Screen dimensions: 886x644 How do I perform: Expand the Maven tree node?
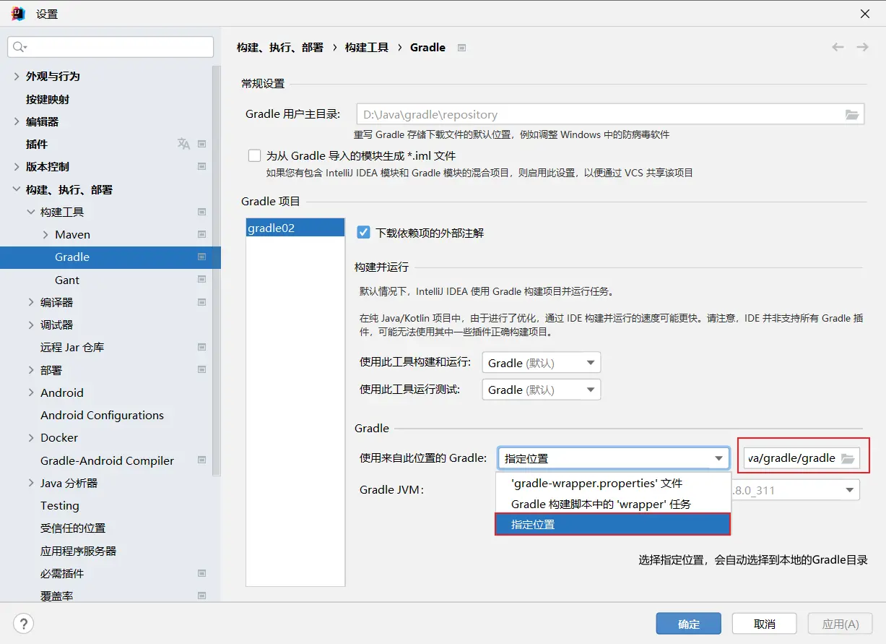(45, 234)
